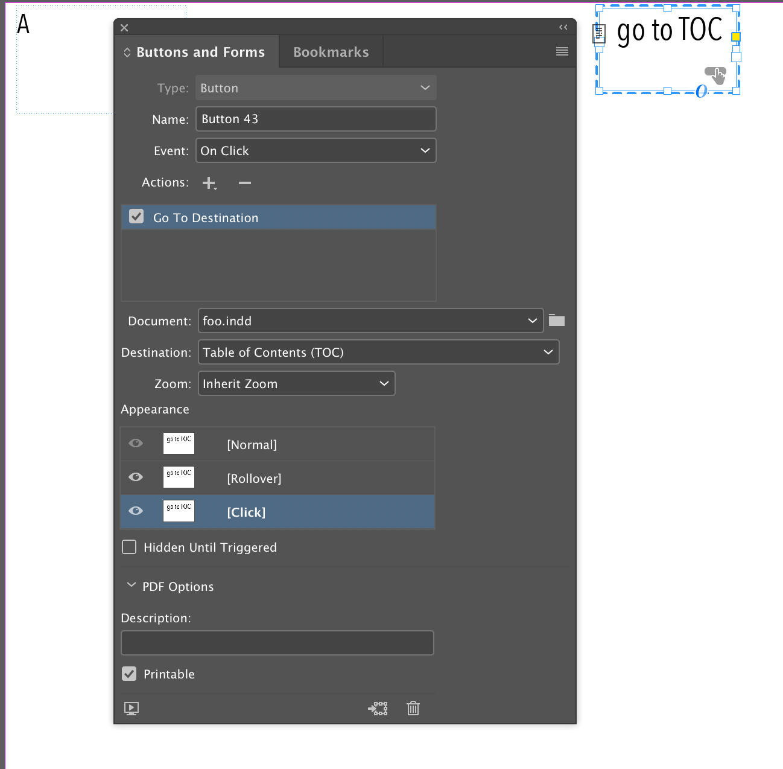Edit the Name field Button 43
The width and height of the screenshot is (783, 769).
click(315, 119)
